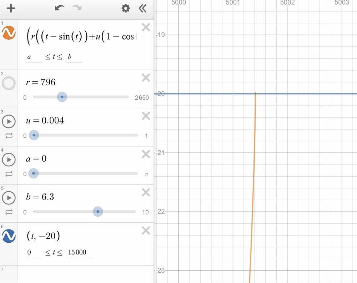Play the animation for slider b
357x283 pixels.
coord(9,198)
